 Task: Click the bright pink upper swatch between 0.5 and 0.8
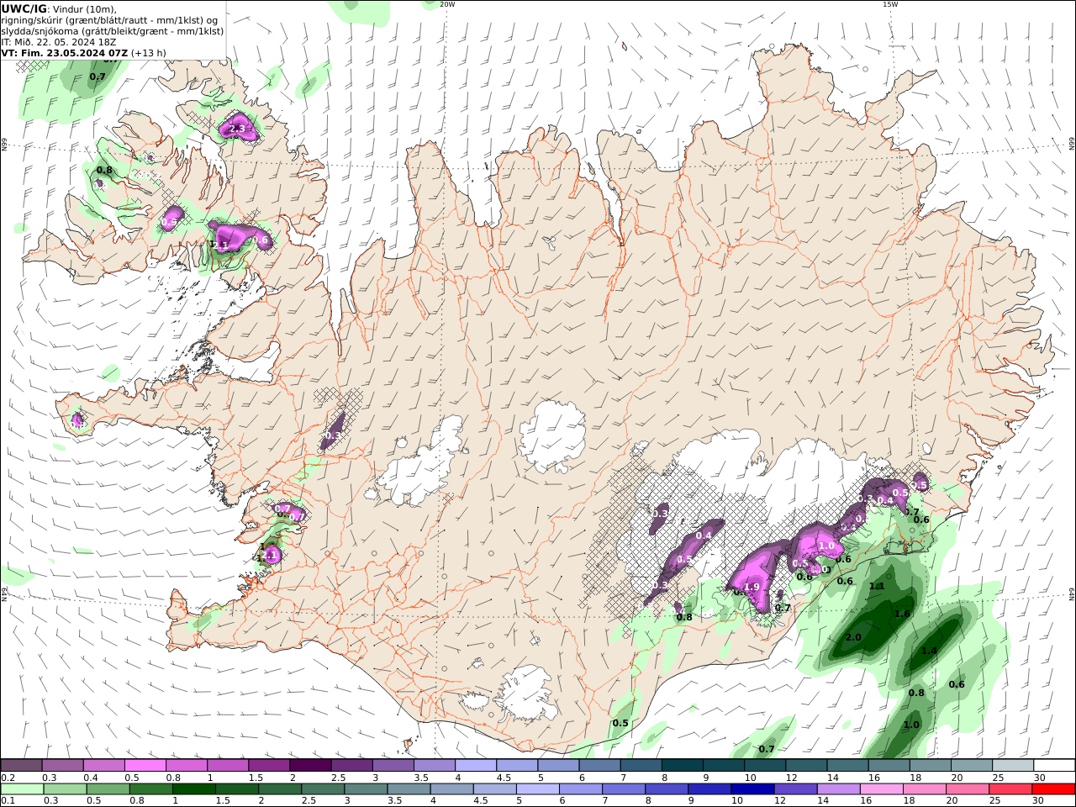point(145,766)
